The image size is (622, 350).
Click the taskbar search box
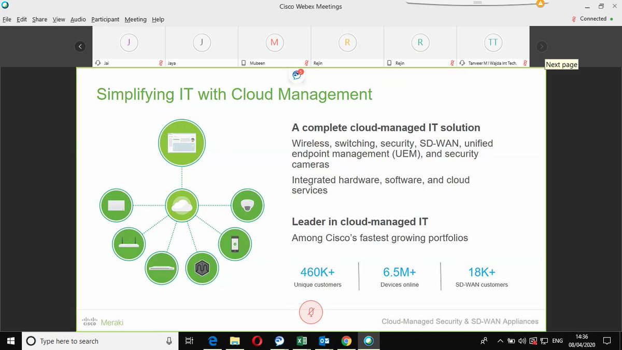[x=100, y=341]
